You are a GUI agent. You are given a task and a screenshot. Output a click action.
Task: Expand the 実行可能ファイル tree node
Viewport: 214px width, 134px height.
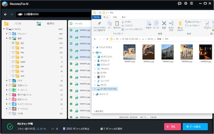coord(6,94)
